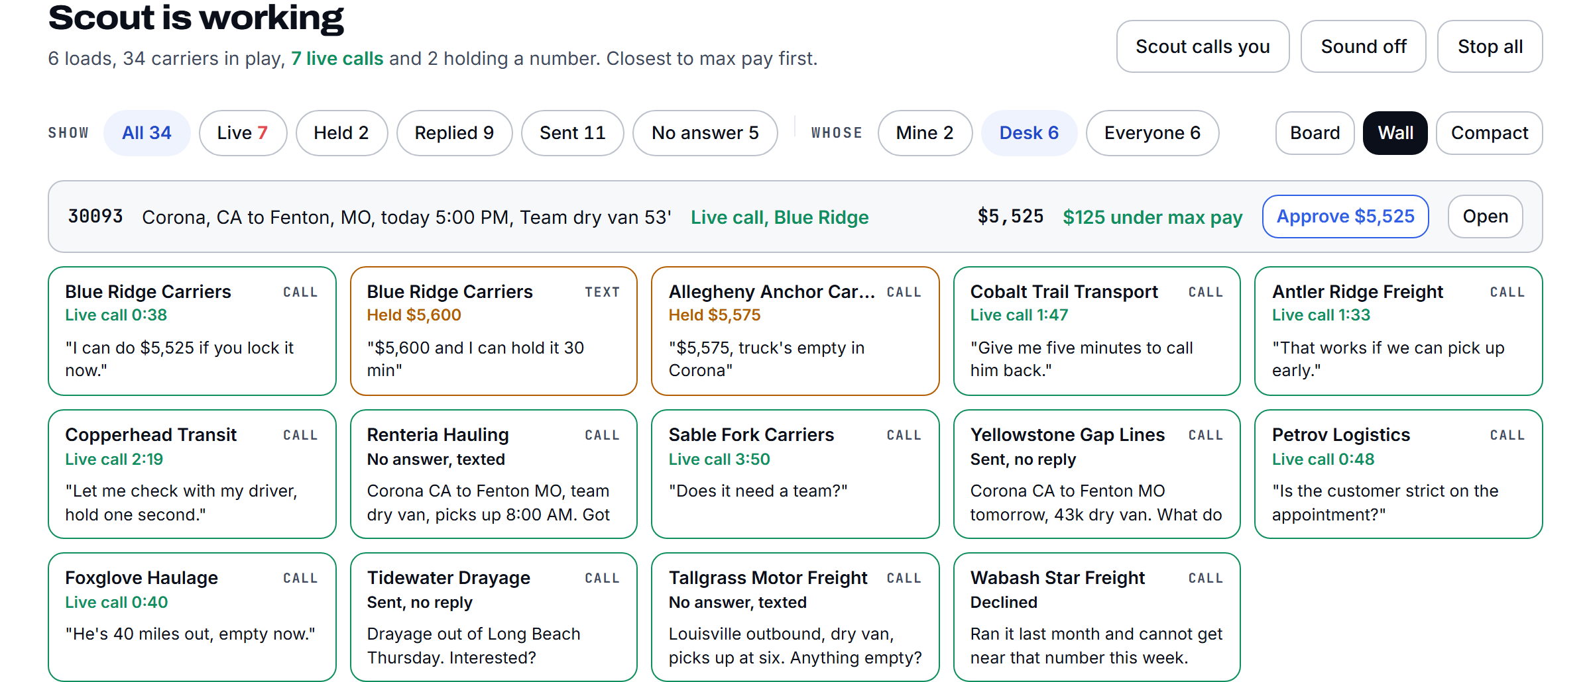Viewport: 1591px width, 682px height.
Task: Click the Stop all button
Action: pos(1490,46)
